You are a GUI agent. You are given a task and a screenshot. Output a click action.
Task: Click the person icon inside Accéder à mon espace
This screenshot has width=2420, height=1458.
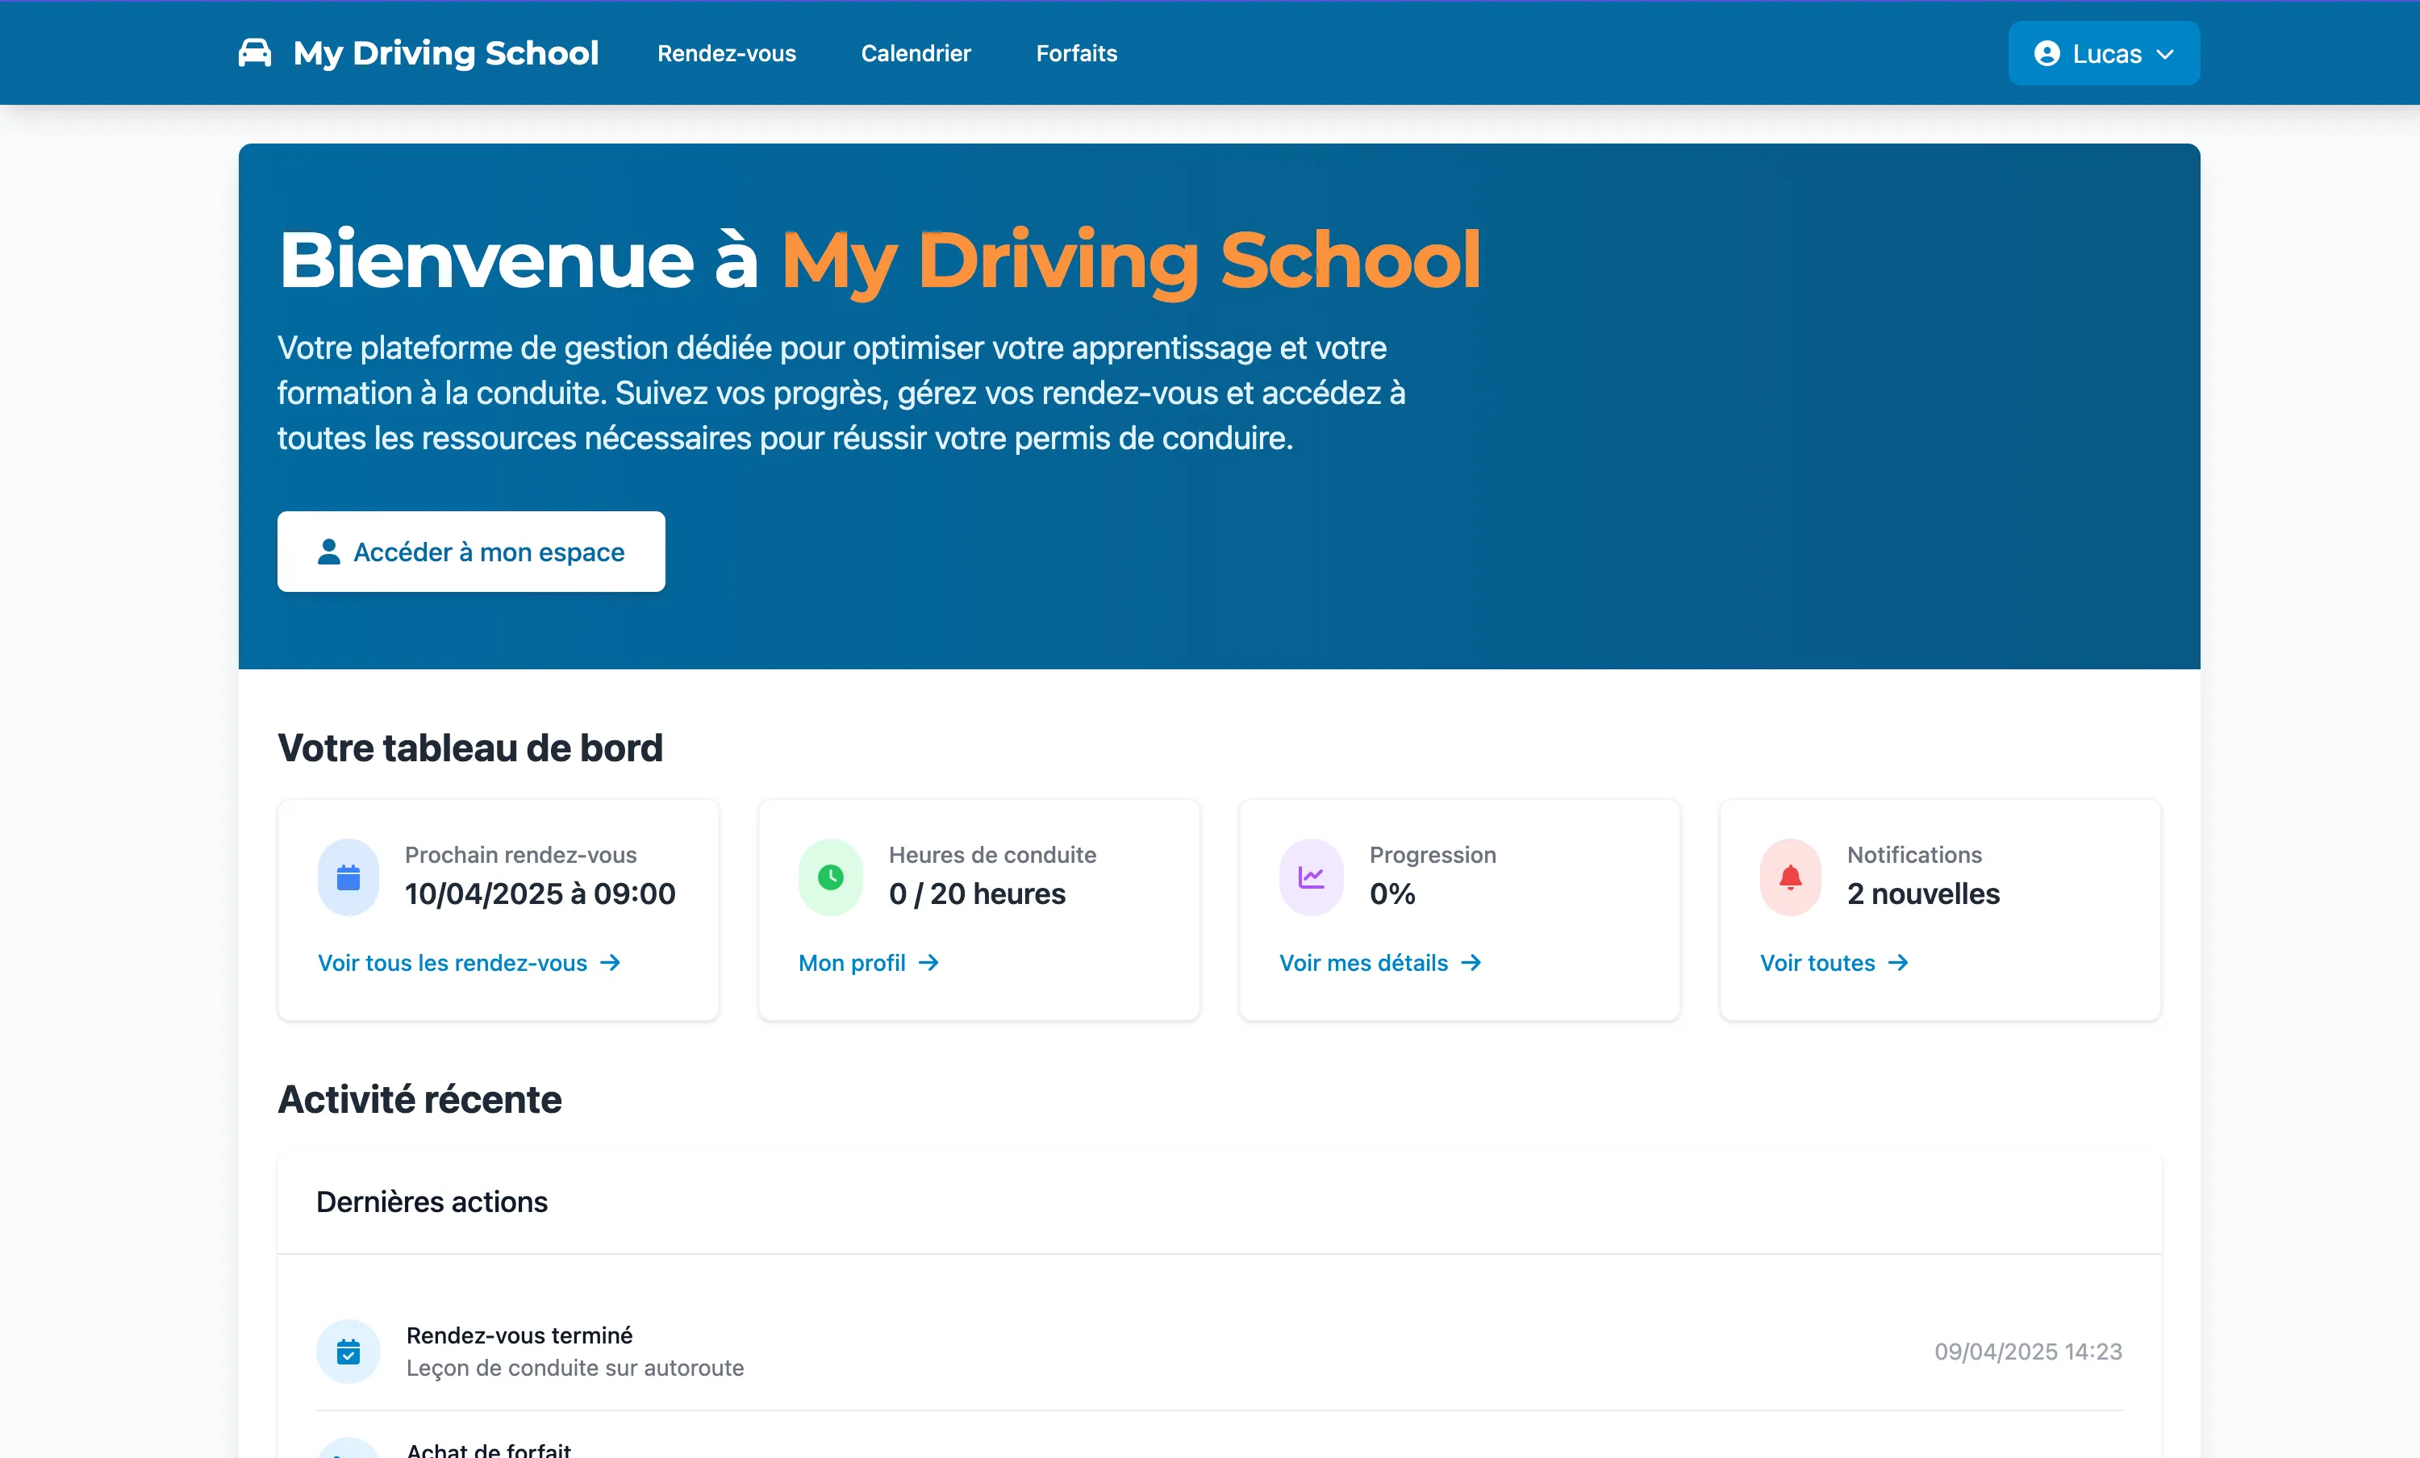point(328,552)
